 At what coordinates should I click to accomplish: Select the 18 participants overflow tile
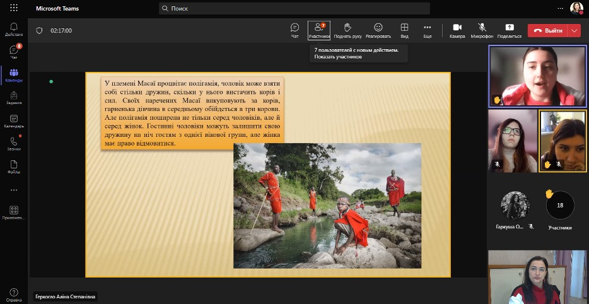559,206
